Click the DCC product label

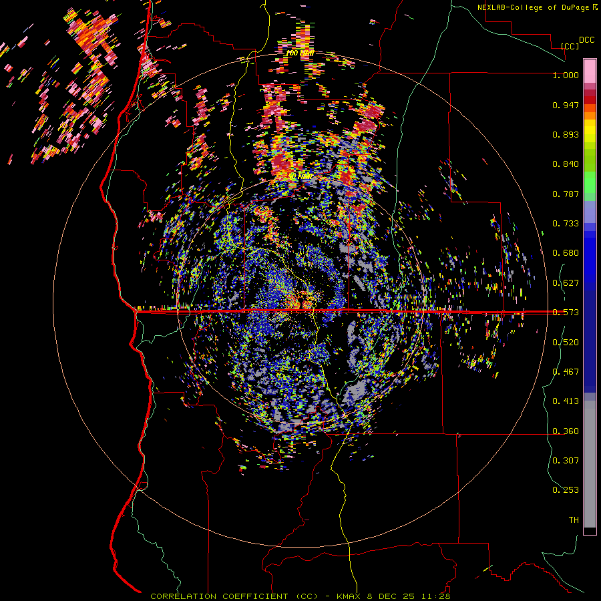click(x=586, y=40)
